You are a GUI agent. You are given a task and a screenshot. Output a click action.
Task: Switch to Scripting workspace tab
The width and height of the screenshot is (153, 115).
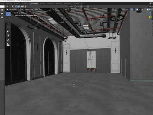(x=76, y=4)
